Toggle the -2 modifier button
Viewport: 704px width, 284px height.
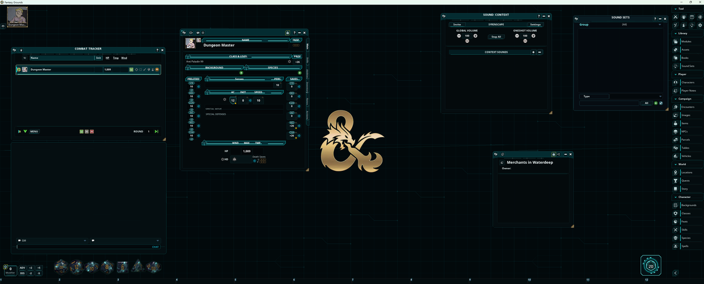(x=31, y=273)
